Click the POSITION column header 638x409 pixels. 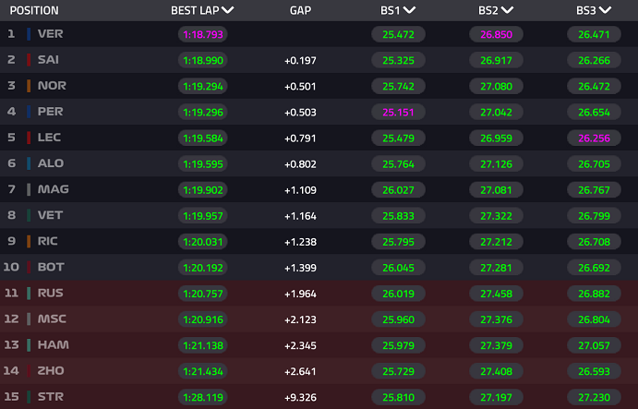click(x=34, y=10)
